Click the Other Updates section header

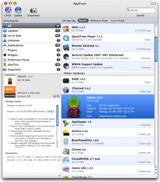(x=108, y=73)
